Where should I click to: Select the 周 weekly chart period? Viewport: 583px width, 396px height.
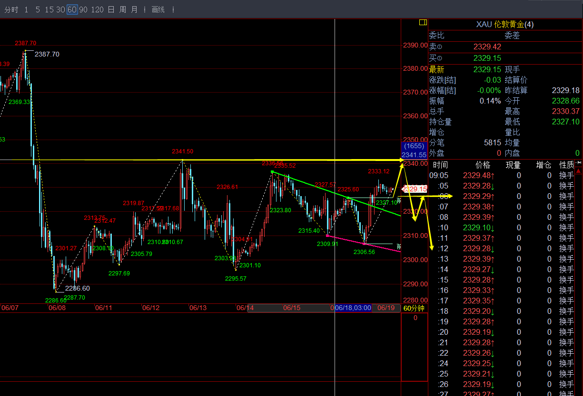pyautogui.click(x=123, y=9)
